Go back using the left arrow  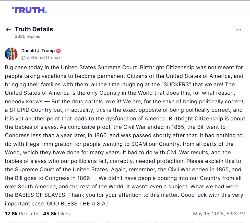pyautogui.click(x=8, y=29)
